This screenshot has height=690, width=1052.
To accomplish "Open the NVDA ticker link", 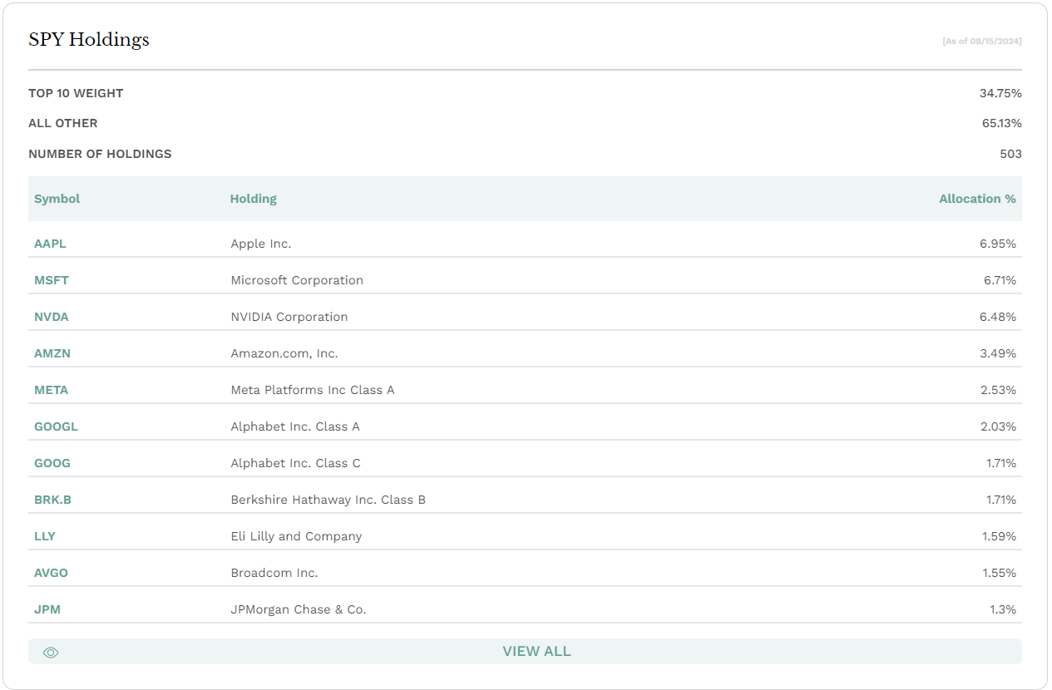I will coord(52,317).
